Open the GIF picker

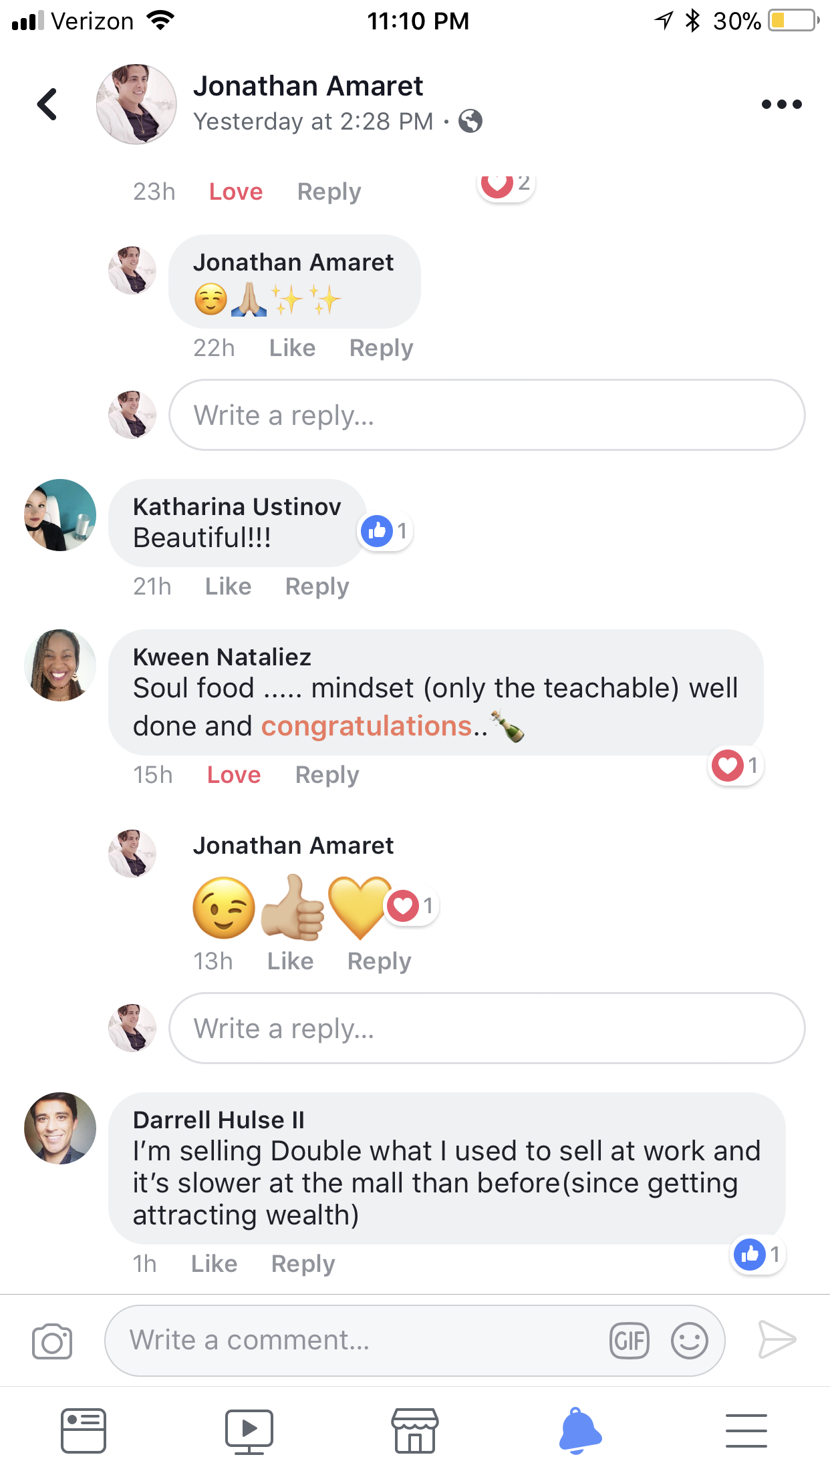coord(629,1341)
